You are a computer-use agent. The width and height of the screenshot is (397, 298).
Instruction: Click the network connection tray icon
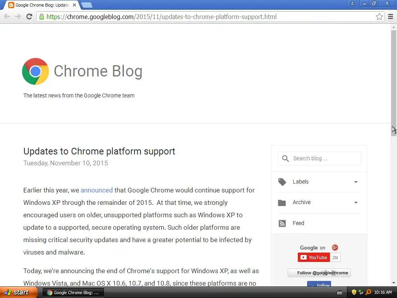pos(361,292)
